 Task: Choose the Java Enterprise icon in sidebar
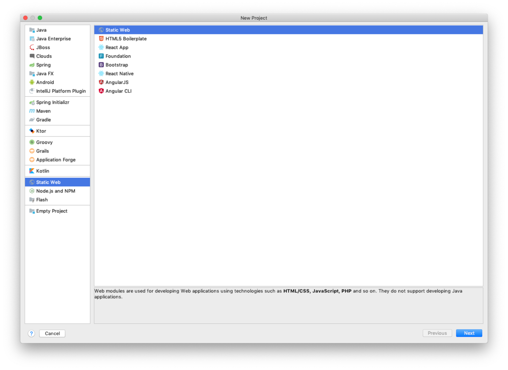(32, 39)
